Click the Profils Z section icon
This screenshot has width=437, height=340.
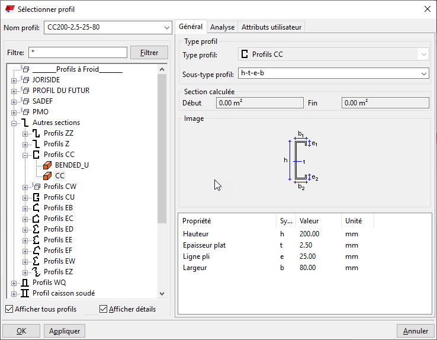36,144
